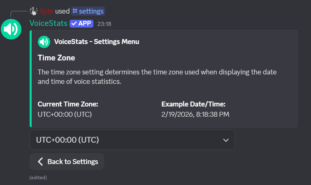
Task: Click the verified checkmark in APP badge
Action: point(74,23)
